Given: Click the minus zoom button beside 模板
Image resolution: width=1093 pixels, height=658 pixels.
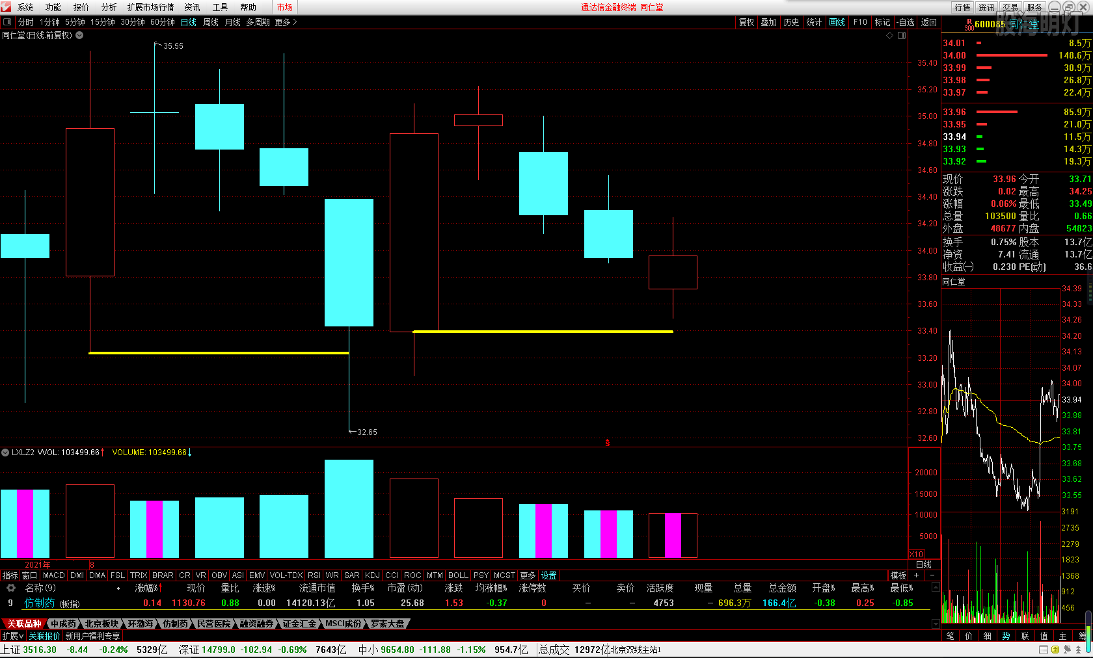Looking at the screenshot, I should pyautogui.click(x=932, y=575).
